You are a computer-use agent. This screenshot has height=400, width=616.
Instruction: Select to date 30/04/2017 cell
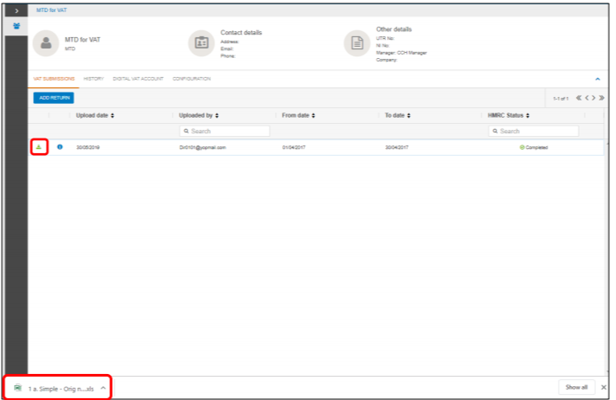coord(396,147)
